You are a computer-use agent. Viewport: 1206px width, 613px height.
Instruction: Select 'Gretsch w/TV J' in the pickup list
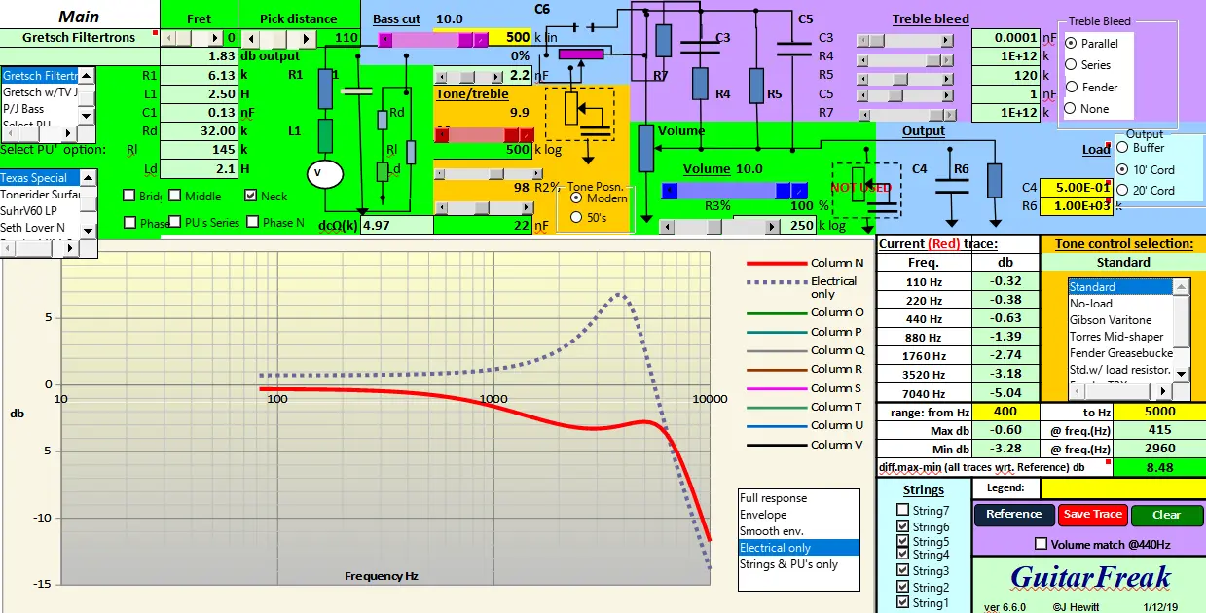point(40,92)
